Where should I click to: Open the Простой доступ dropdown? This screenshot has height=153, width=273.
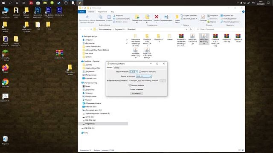click(x=189, y=19)
